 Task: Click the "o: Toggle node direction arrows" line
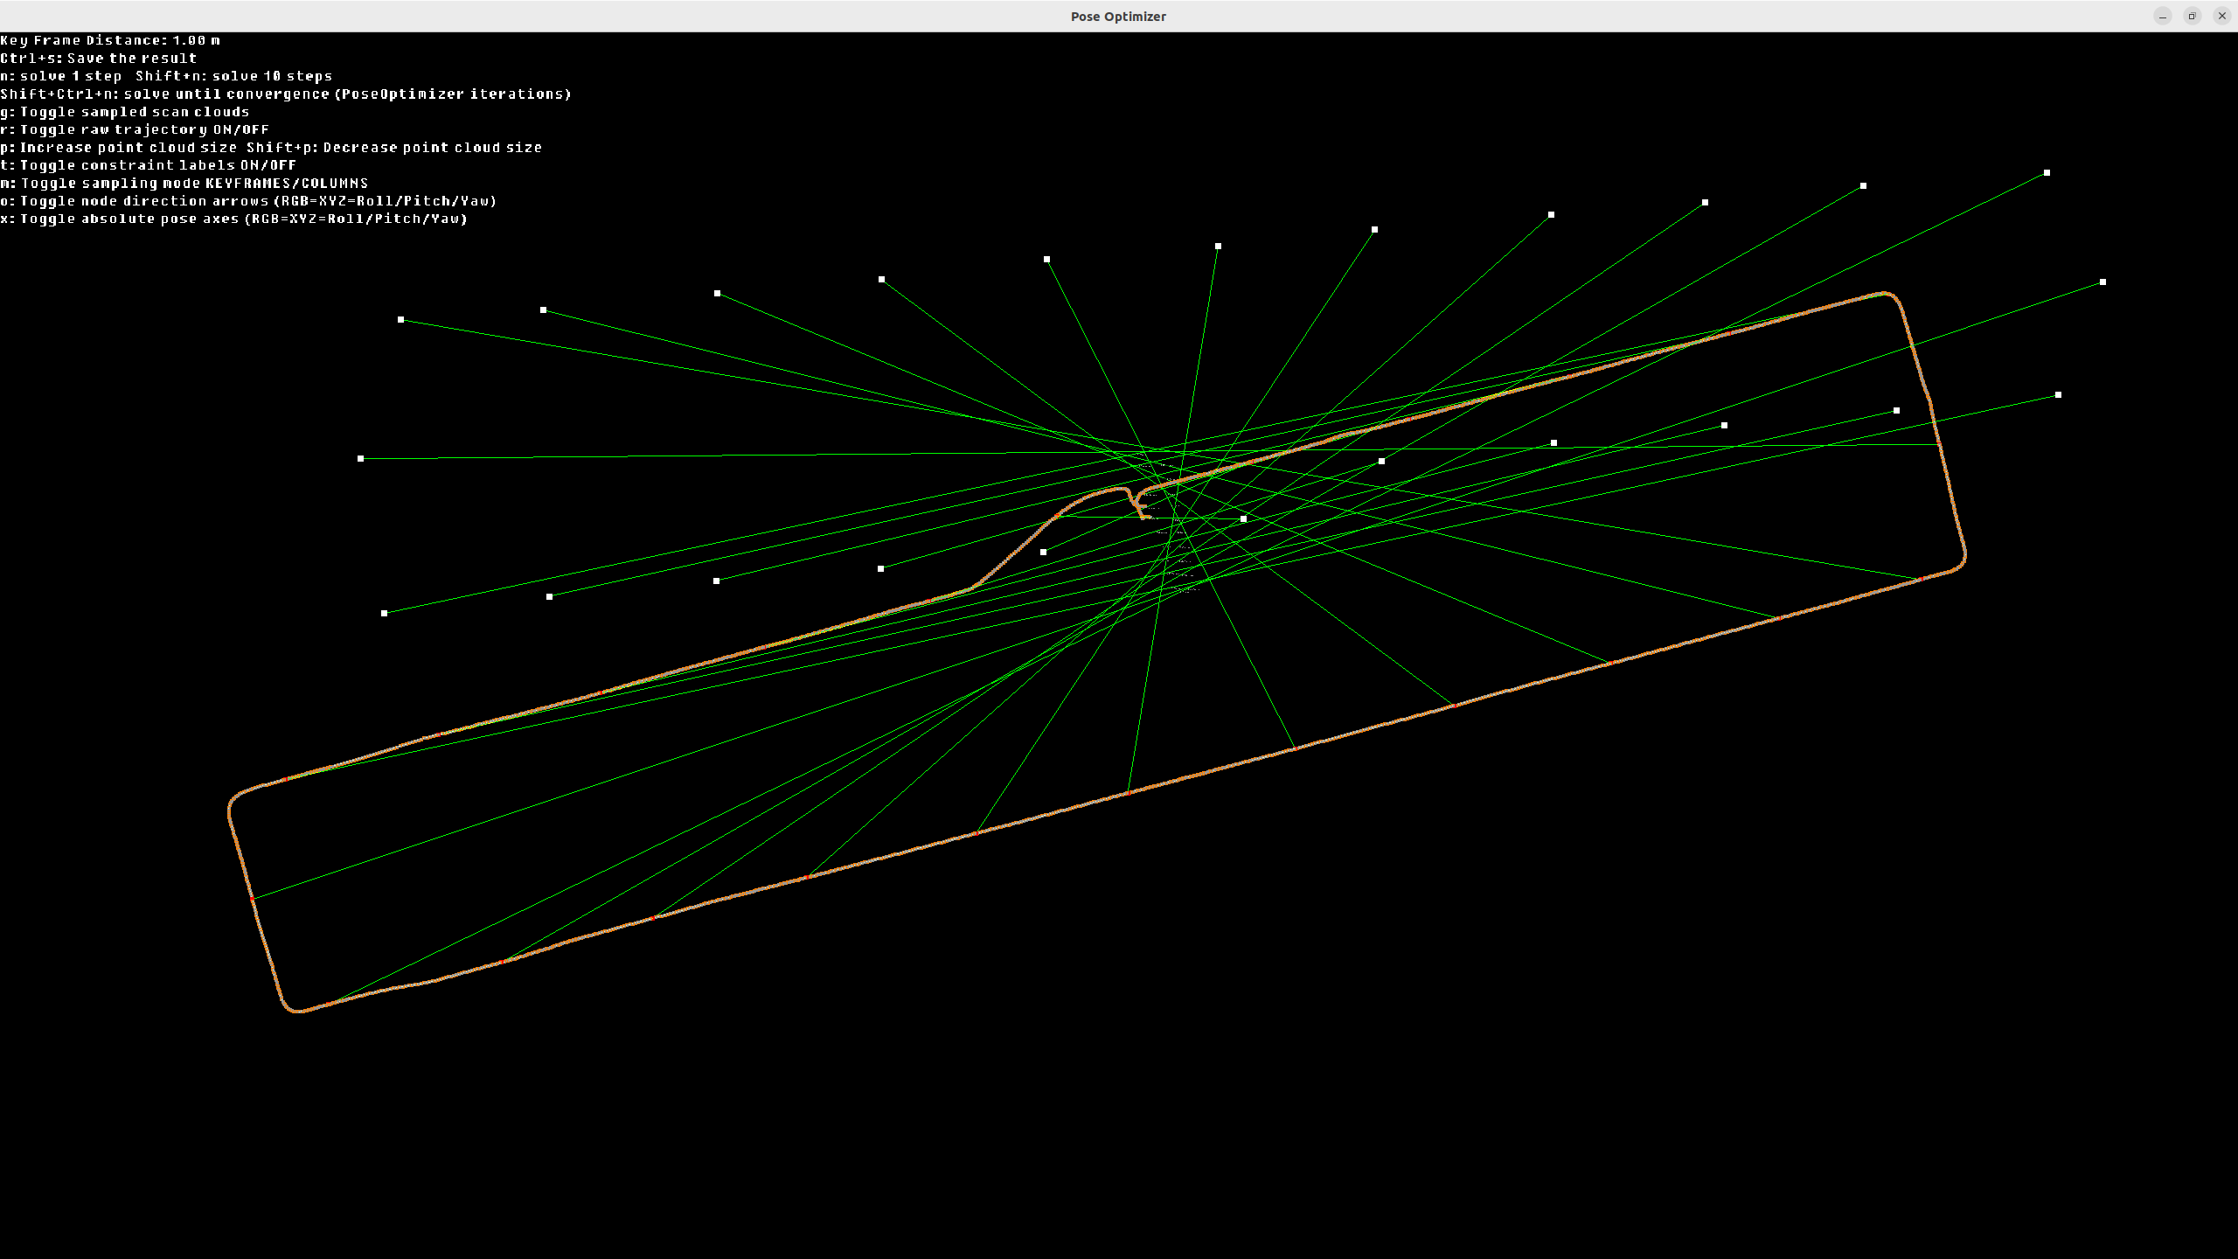[249, 201]
